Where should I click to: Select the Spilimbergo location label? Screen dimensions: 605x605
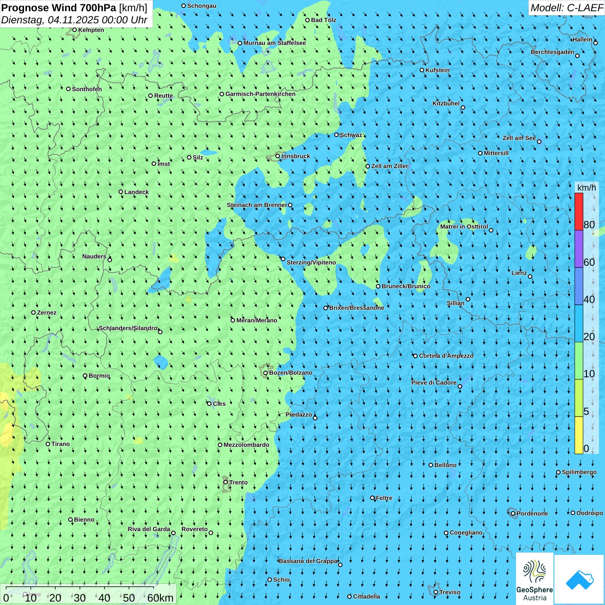(x=579, y=472)
